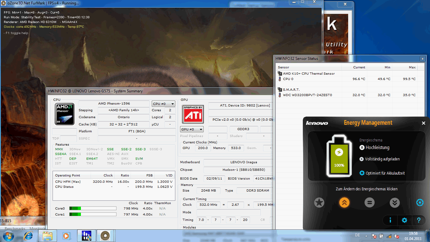Open the info icon in Energy Management
This screenshot has height=242, width=430.
(x=390, y=220)
